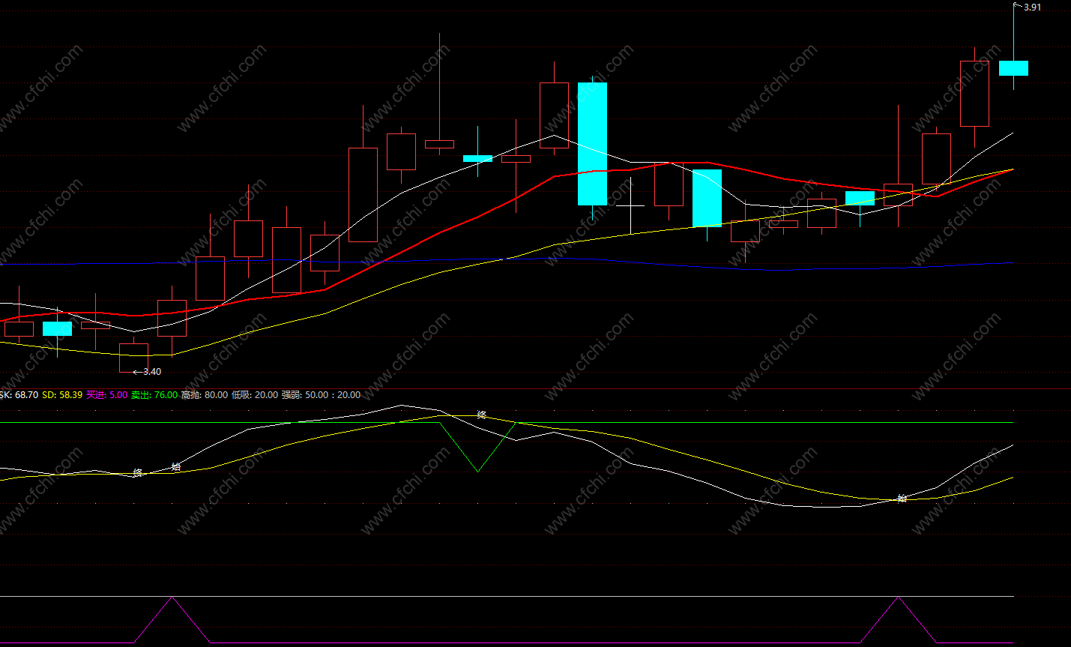Click the 强弱: 50.00 : 20.00 label
Screen dimensions: 1071x647
pos(321,395)
